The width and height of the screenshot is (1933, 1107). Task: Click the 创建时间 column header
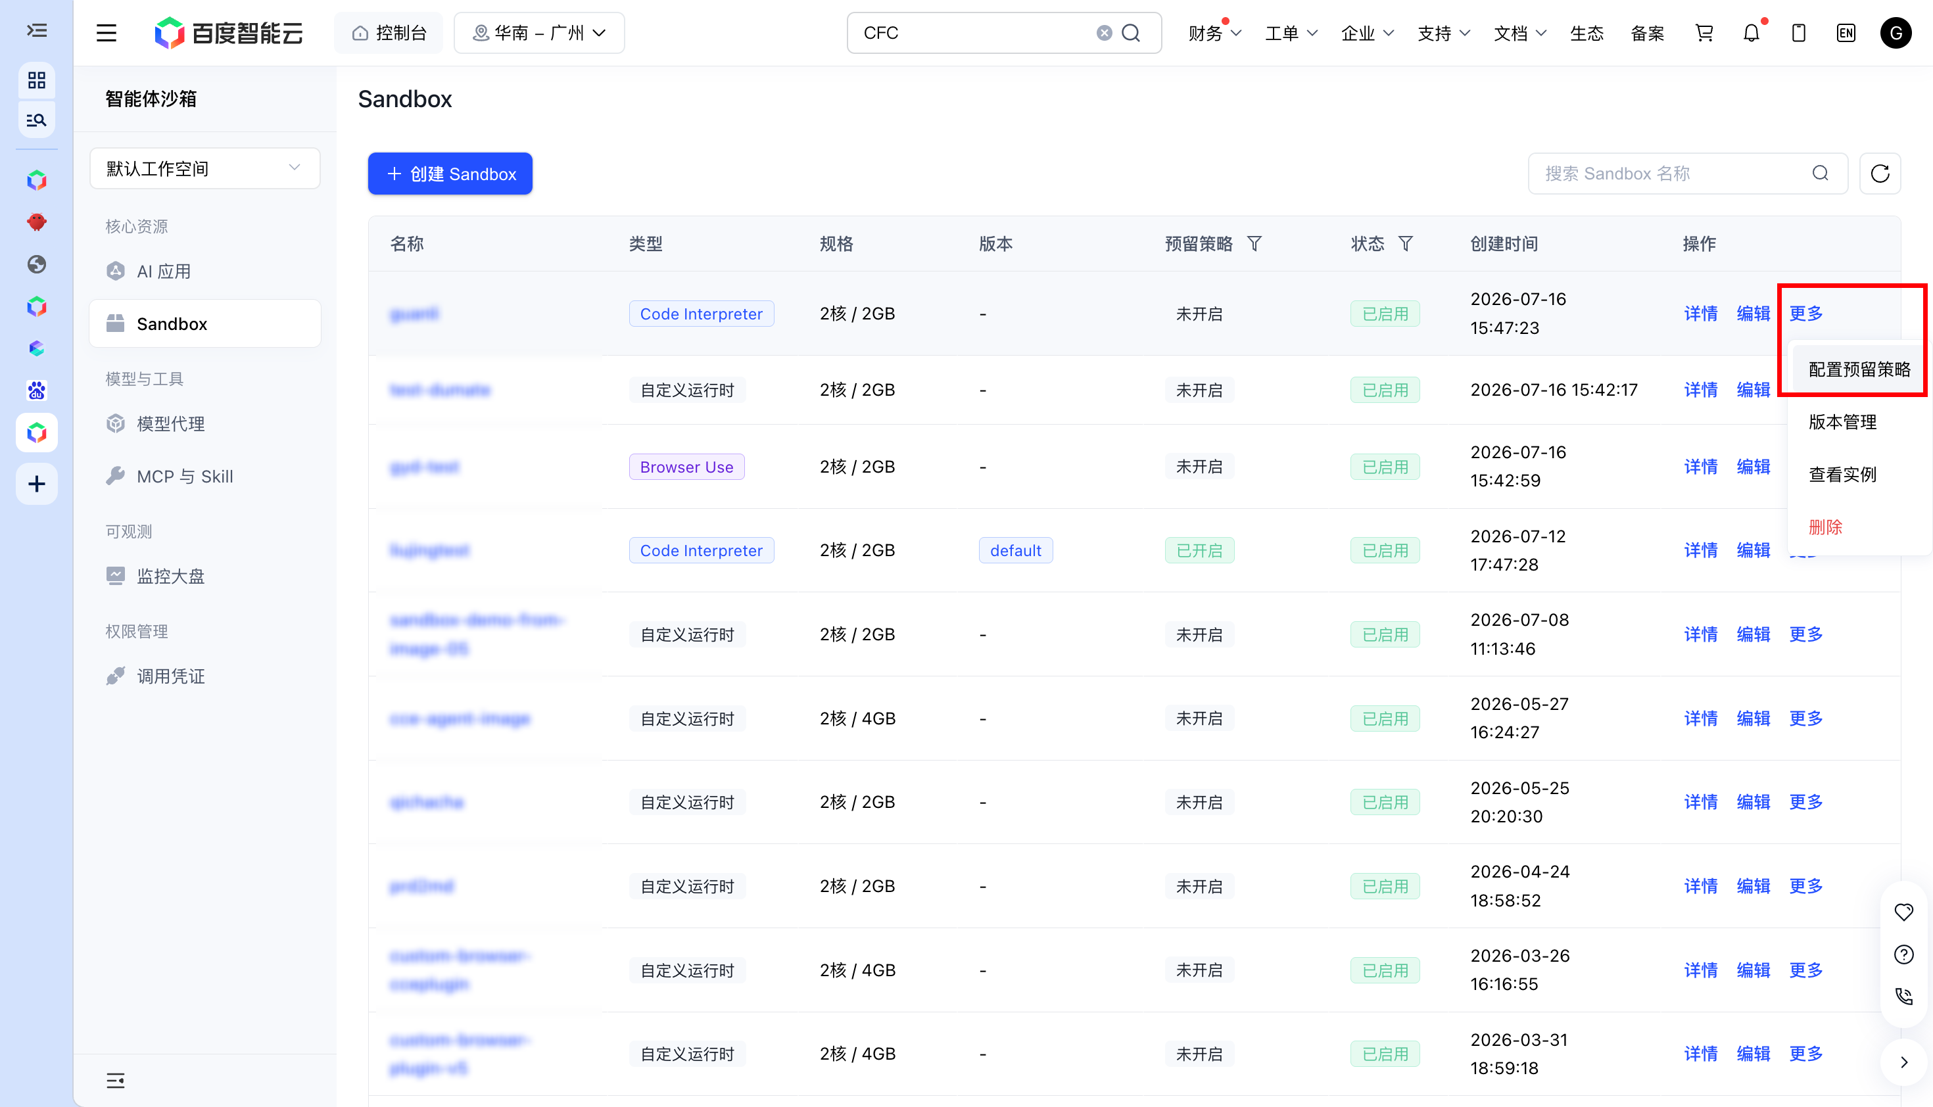pyautogui.click(x=1504, y=243)
